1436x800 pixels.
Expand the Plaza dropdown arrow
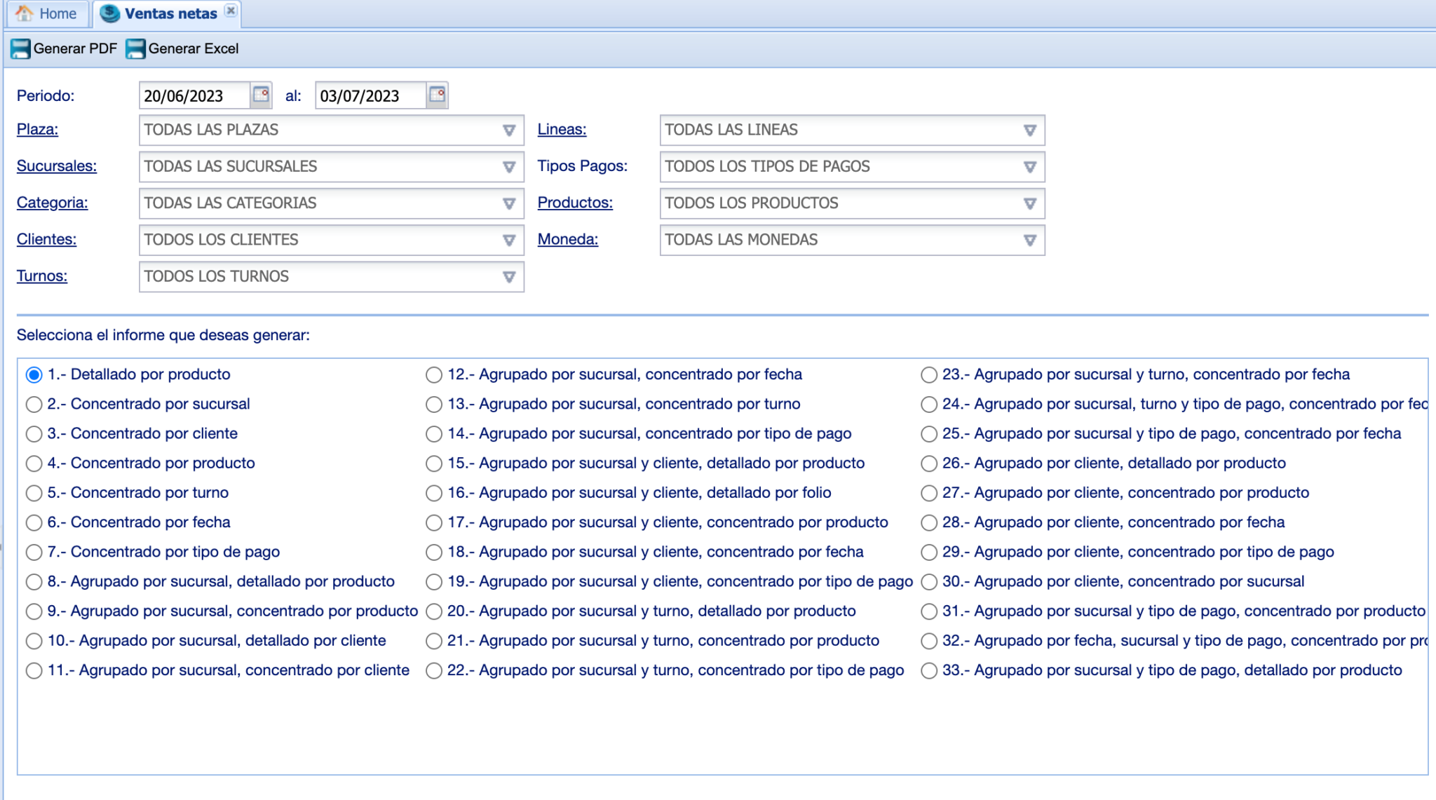coord(509,130)
